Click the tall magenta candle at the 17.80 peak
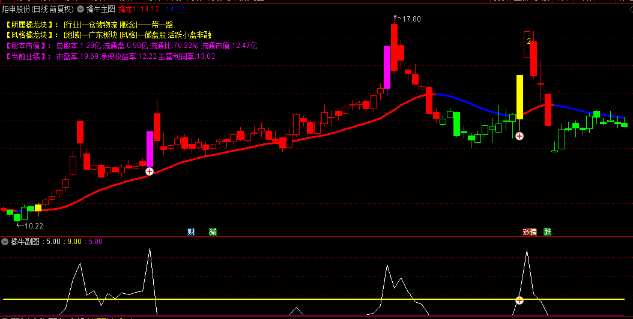 387,67
